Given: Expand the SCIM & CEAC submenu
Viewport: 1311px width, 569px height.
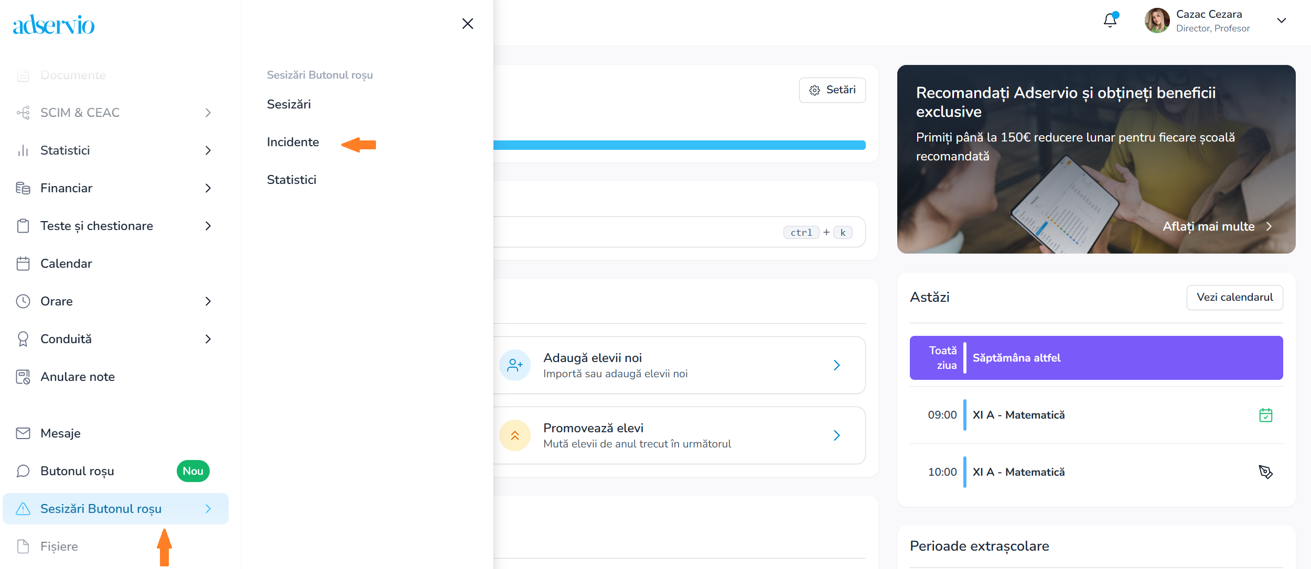Looking at the screenshot, I should 208,113.
